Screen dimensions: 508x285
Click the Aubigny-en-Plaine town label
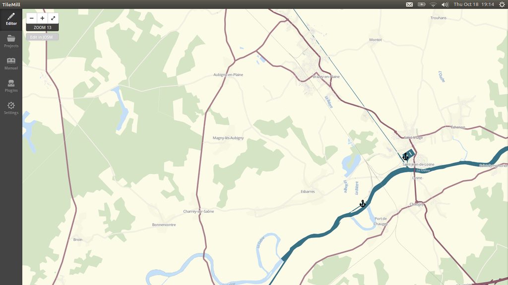(x=228, y=75)
